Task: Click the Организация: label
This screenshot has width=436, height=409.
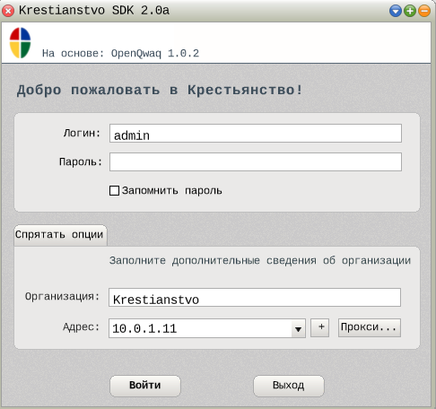Action: pos(62,297)
